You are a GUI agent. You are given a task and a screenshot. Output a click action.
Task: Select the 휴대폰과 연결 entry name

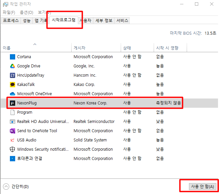[29, 158]
